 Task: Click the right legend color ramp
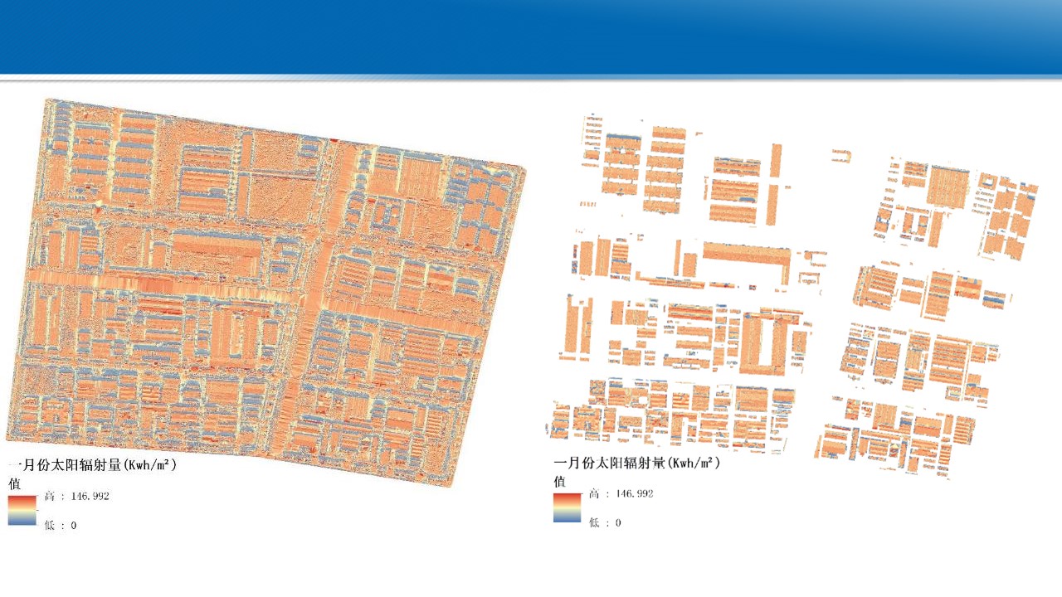coord(567,507)
